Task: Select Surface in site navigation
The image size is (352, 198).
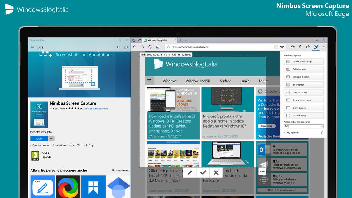Action: tap(226, 81)
